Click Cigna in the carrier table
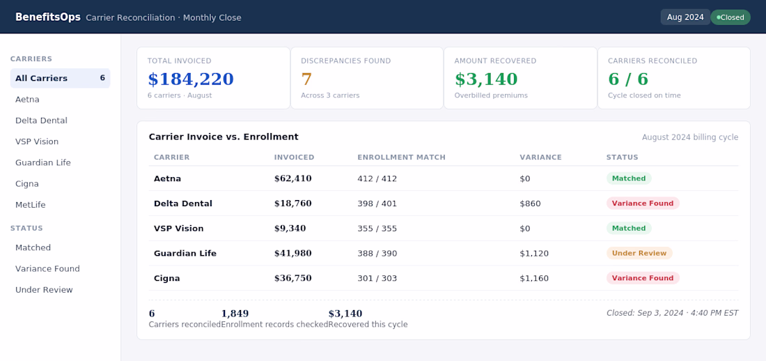Screen dimensions: 766x361 [167, 278]
